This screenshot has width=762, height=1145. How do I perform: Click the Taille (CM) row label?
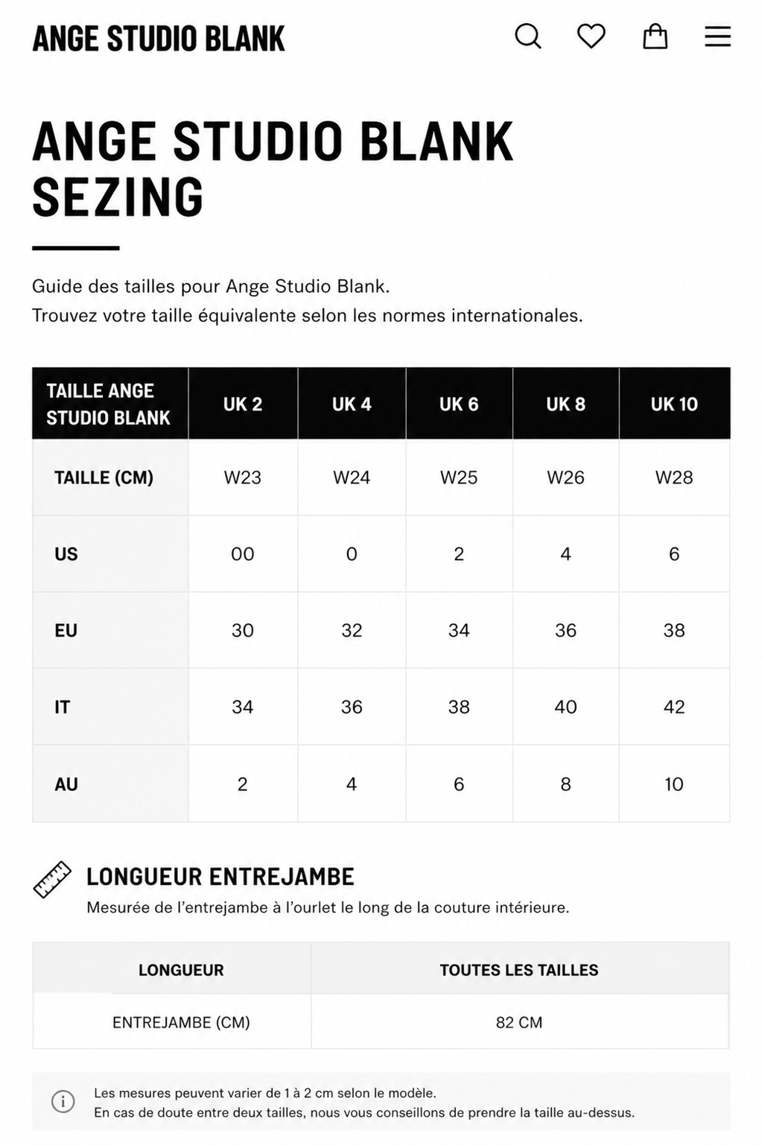click(104, 478)
